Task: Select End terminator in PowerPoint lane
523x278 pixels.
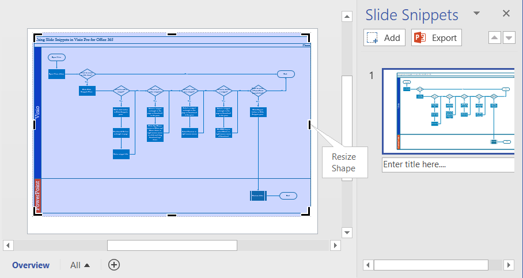Action: tap(288, 196)
